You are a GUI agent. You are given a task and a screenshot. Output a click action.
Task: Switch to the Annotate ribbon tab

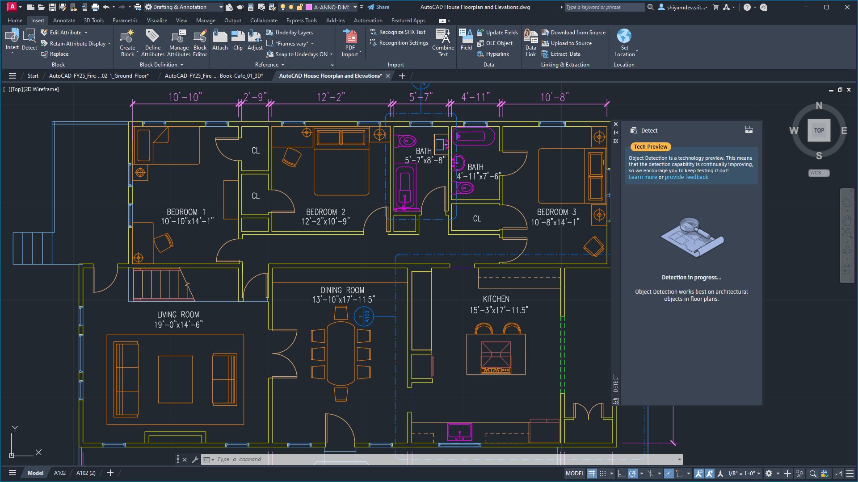coord(64,20)
